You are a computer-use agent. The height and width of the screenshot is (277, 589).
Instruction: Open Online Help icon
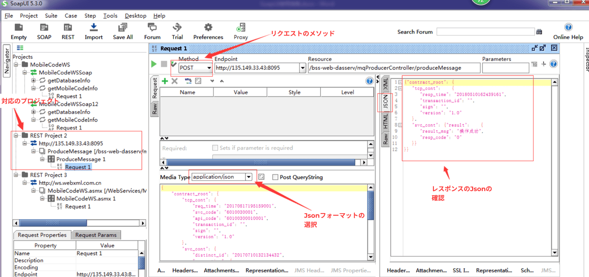click(x=568, y=27)
